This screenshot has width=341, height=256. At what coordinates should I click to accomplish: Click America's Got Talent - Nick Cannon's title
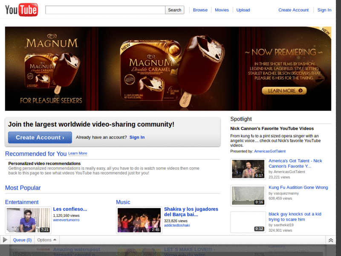pos(295,163)
